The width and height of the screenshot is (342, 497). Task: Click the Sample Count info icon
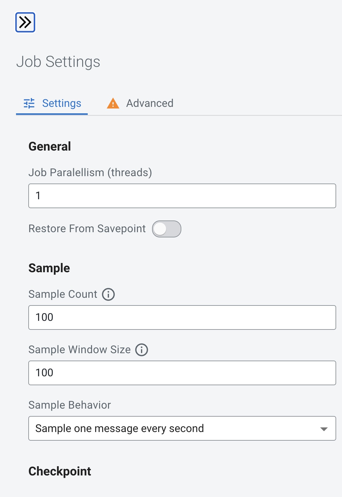coord(108,294)
